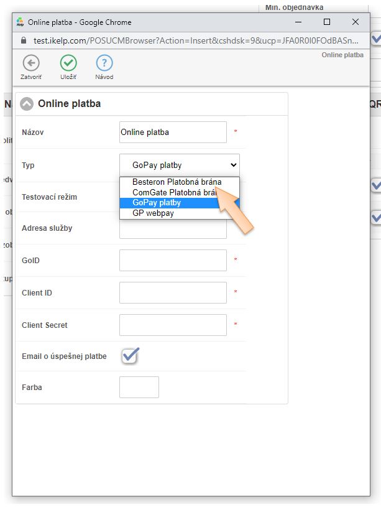Image resolution: width=381 pixels, height=507 pixels.
Task: Click the Adresa služby input field
Action: click(173, 229)
